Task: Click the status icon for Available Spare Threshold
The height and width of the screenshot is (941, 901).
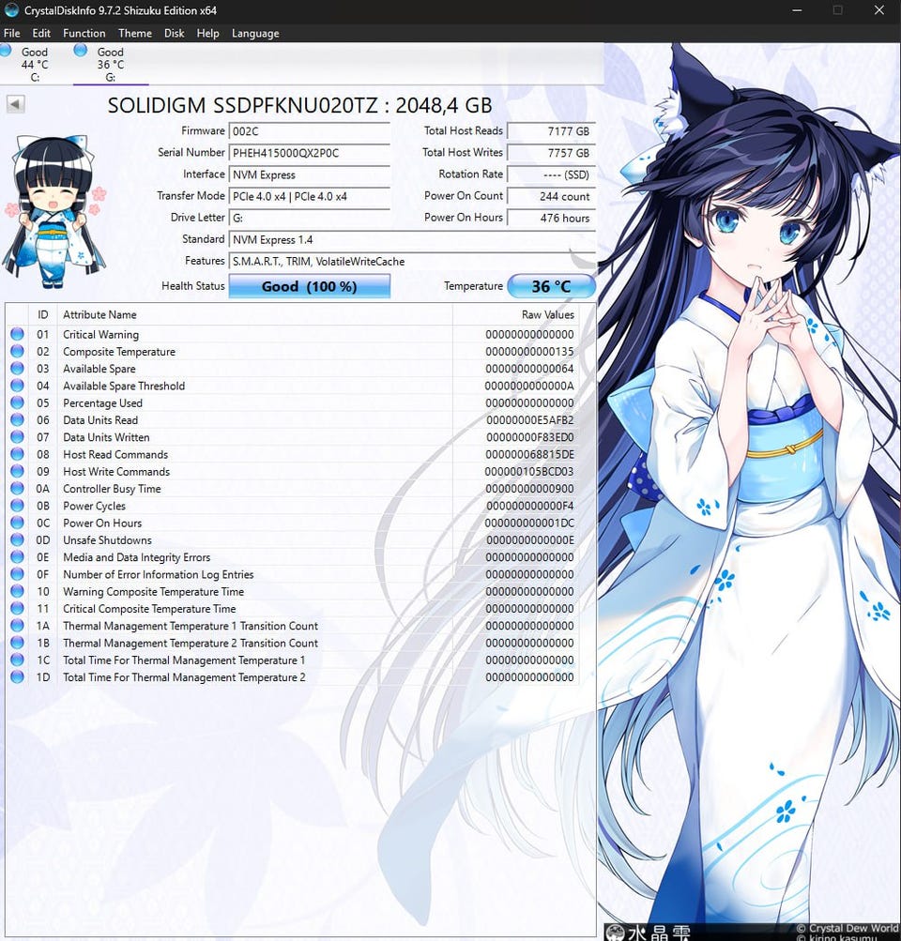Action: pos(18,386)
